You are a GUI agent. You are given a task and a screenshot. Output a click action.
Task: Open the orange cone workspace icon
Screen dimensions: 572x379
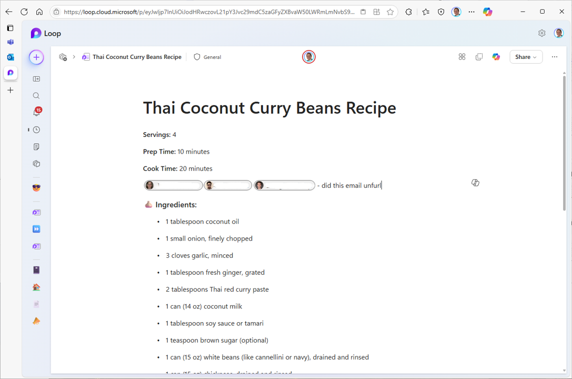click(x=36, y=321)
